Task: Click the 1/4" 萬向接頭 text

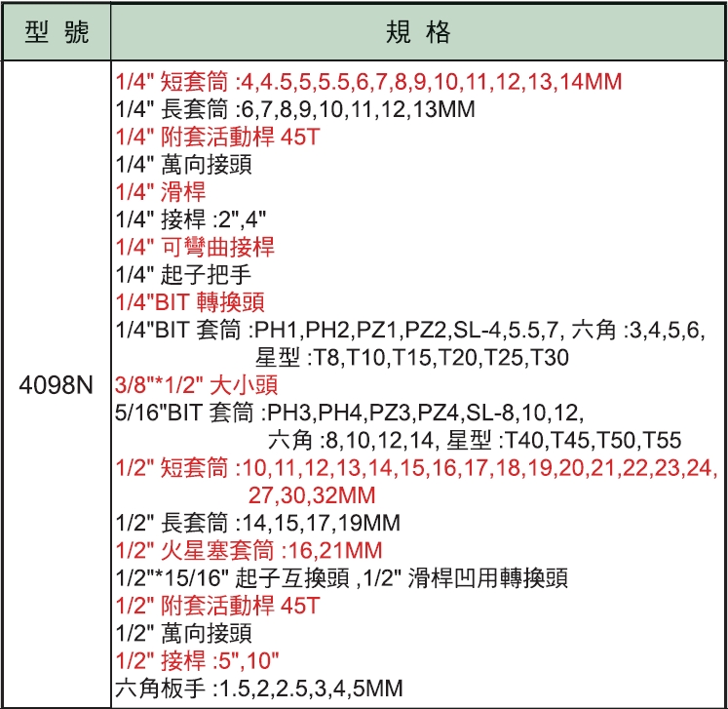Action: (x=183, y=165)
